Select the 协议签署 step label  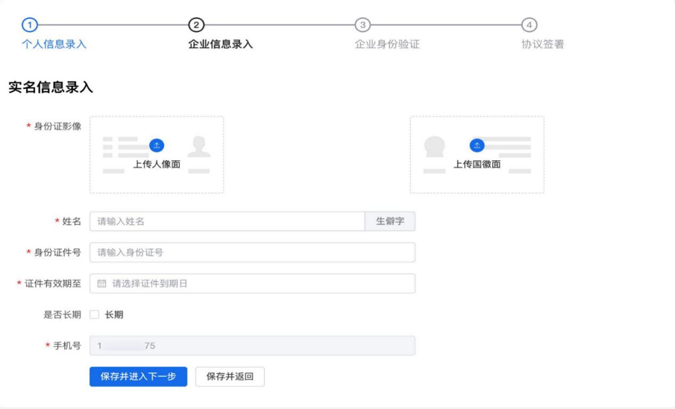pyautogui.click(x=542, y=44)
